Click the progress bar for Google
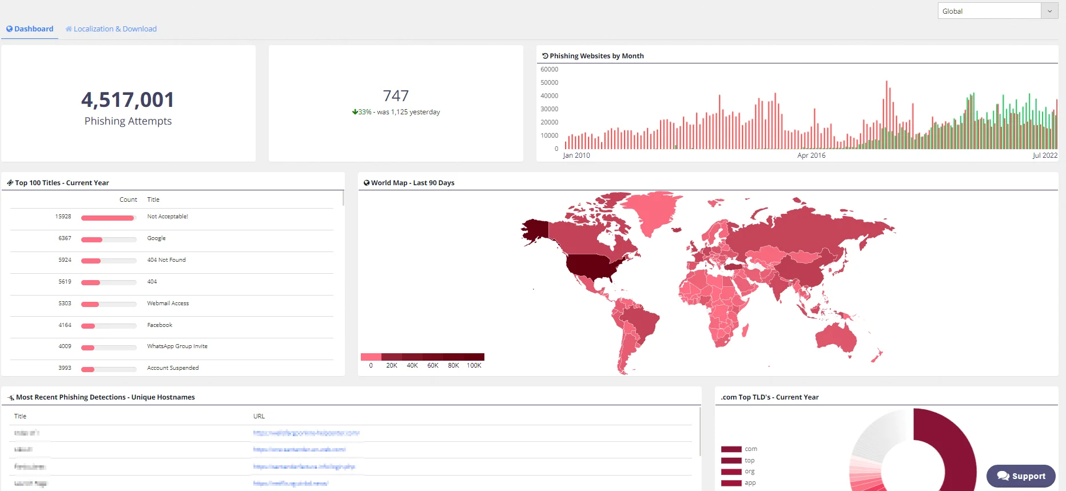The height and width of the screenshot is (491, 1066). click(109, 239)
